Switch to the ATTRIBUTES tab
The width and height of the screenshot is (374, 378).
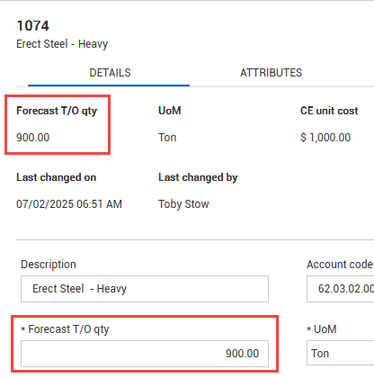[x=271, y=73]
